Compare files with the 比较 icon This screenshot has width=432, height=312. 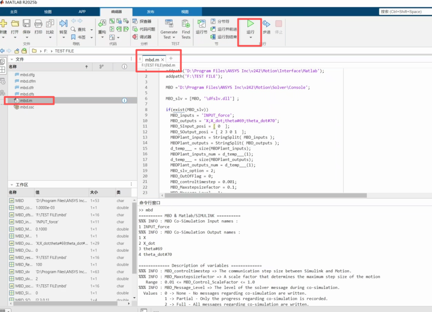click(x=50, y=24)
